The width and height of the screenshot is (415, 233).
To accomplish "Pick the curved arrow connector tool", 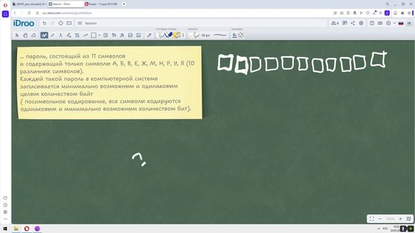I will click(x=85, y=35).
